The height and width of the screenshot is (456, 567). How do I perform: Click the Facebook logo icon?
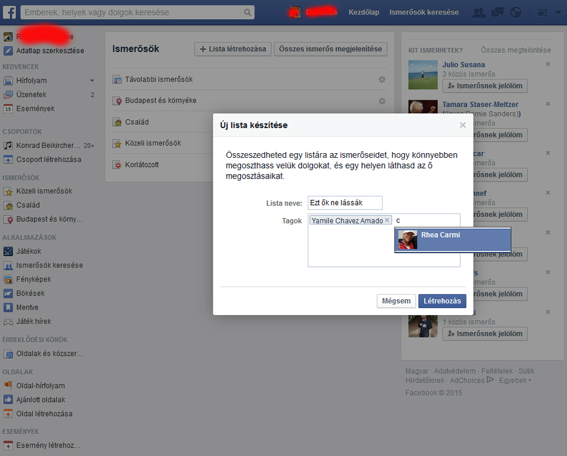tap(10, 12)
